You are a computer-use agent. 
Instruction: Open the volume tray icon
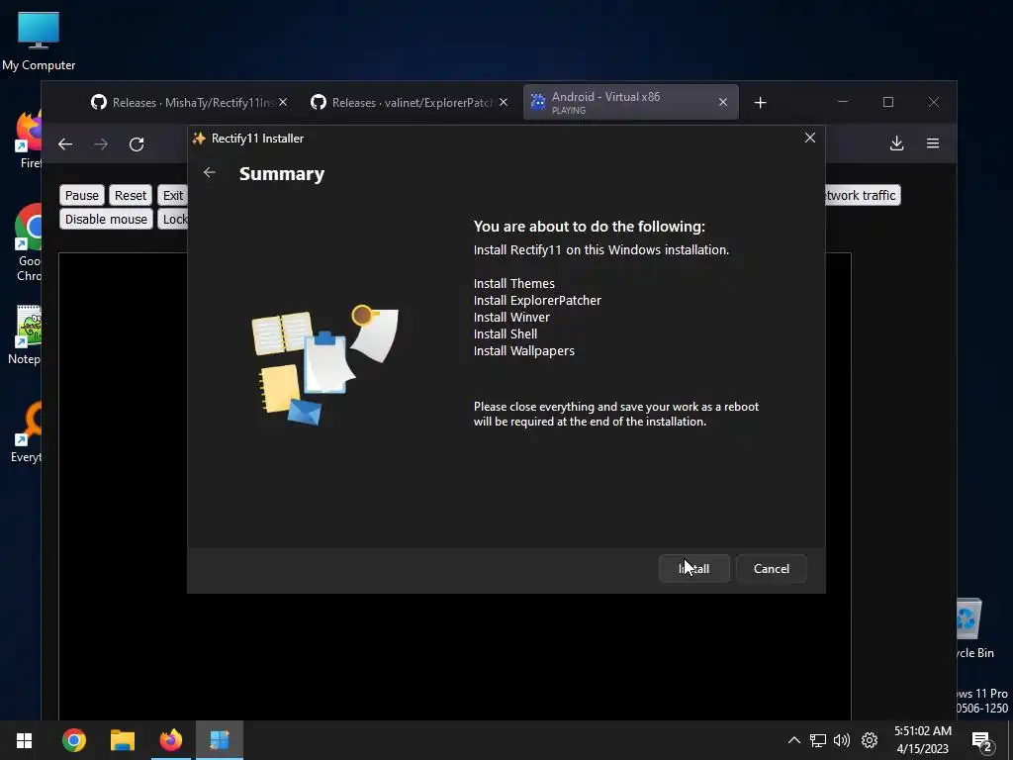click(x=842, y=740)
